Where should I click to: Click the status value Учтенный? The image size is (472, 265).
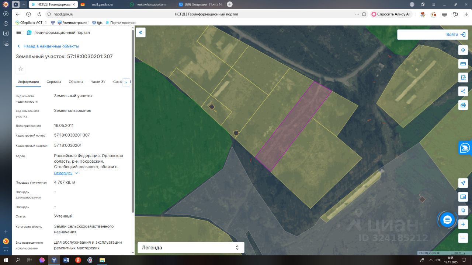coord(63,216)
